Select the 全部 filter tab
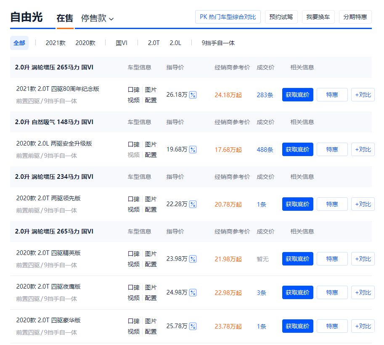Screen dimensions: 384x345 click(x=19, y=43)
